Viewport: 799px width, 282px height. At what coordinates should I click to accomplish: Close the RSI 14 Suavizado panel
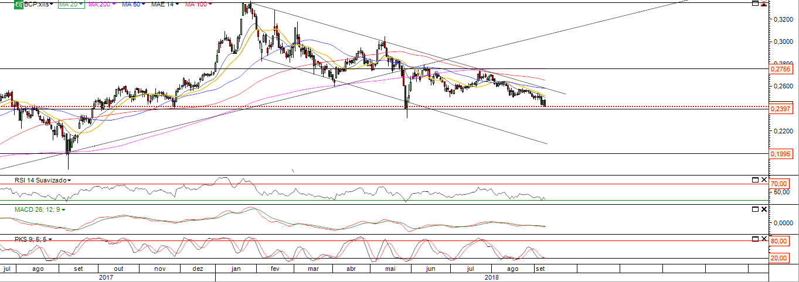tap(763, 179)
